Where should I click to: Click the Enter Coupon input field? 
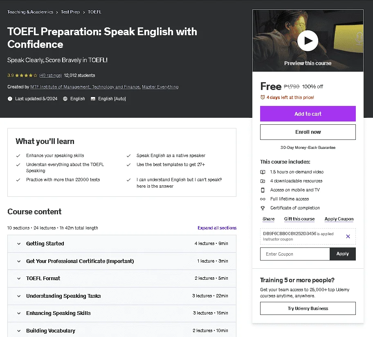pos(295,254)
